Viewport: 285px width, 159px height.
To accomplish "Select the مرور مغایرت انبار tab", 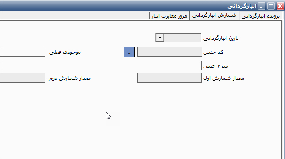I will click(x=169, y=16).
